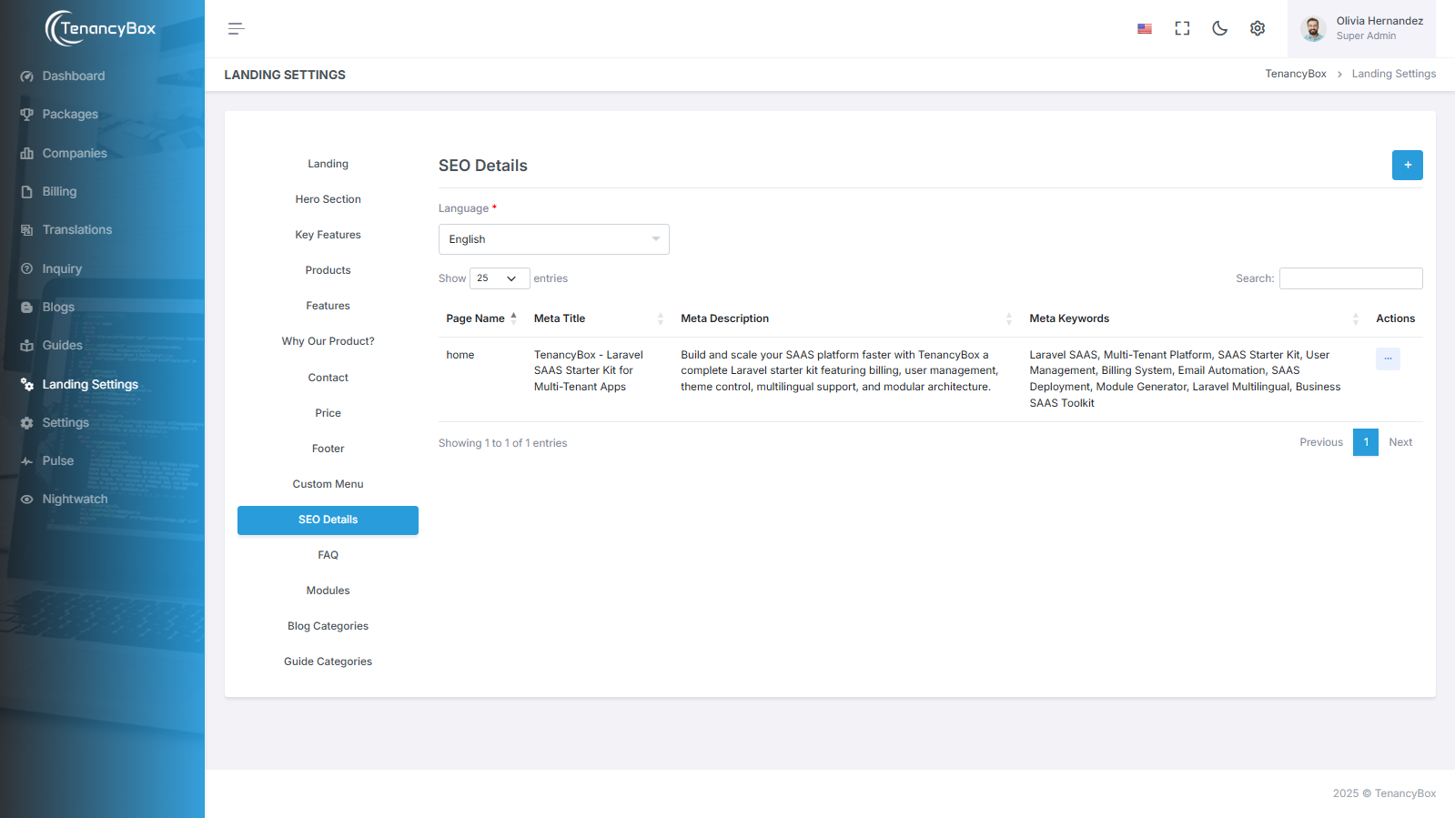Image resolution: width=1455 pixels, height=818 pixels.
Task: Sort table by Meta Description column
Action: (847, 318)
